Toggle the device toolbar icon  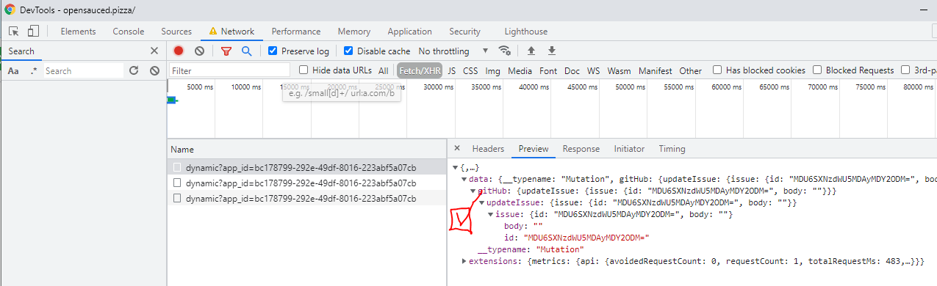34,32
